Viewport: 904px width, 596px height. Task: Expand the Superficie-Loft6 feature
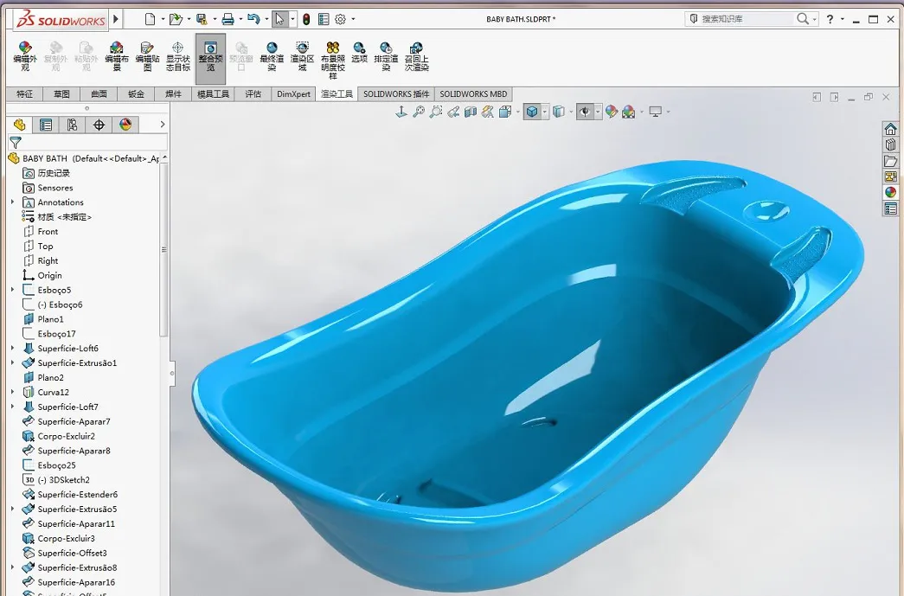[x=13, y=348]
